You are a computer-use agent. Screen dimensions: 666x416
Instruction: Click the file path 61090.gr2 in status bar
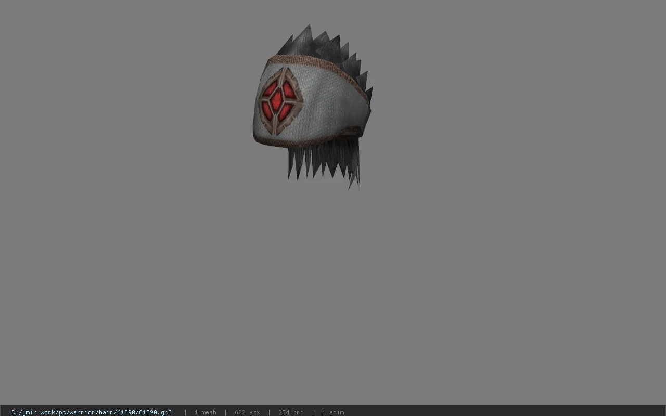click(x=92, y=412)
